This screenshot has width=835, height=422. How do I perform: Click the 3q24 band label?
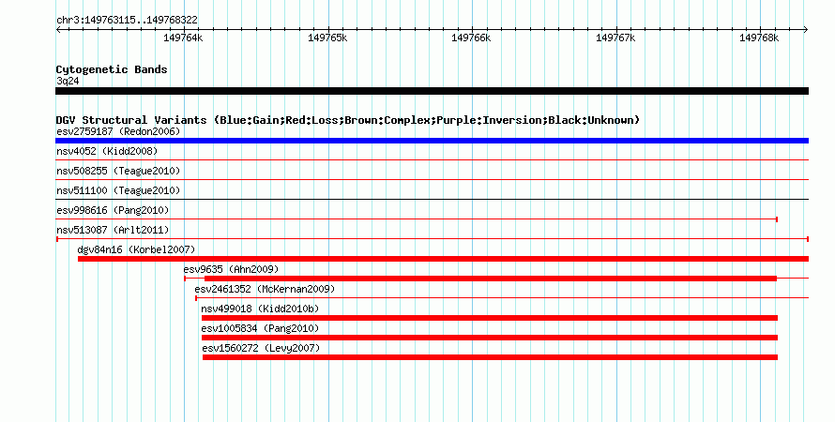(x=68, y=81)
